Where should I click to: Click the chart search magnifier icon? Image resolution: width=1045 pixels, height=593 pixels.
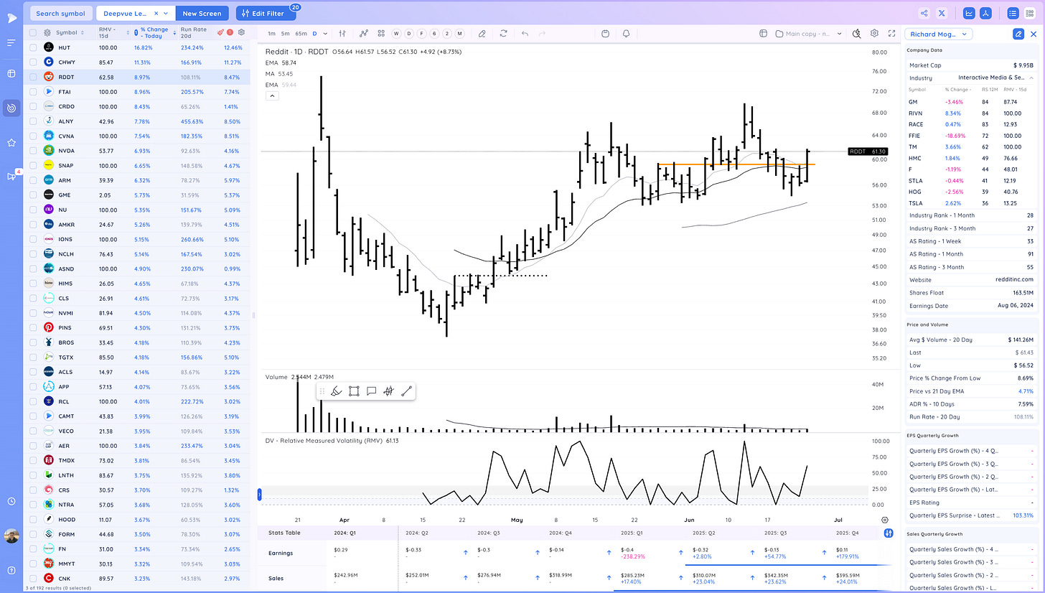click(857, 33)
